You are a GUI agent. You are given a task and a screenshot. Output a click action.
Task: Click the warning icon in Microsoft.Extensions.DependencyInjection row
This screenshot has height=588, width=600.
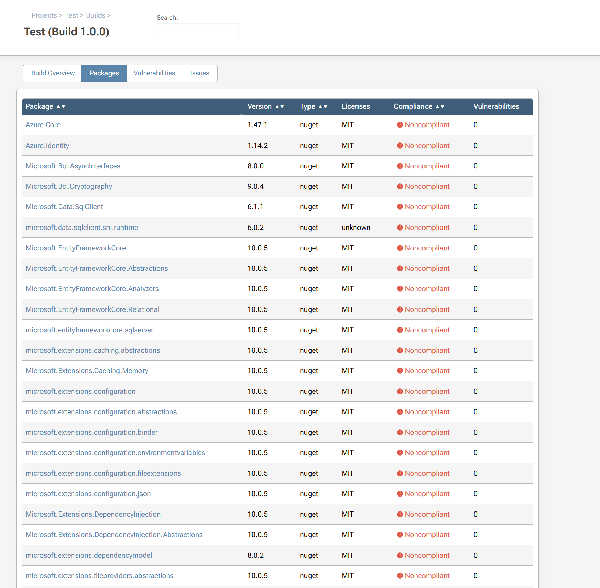coord(400,514)
